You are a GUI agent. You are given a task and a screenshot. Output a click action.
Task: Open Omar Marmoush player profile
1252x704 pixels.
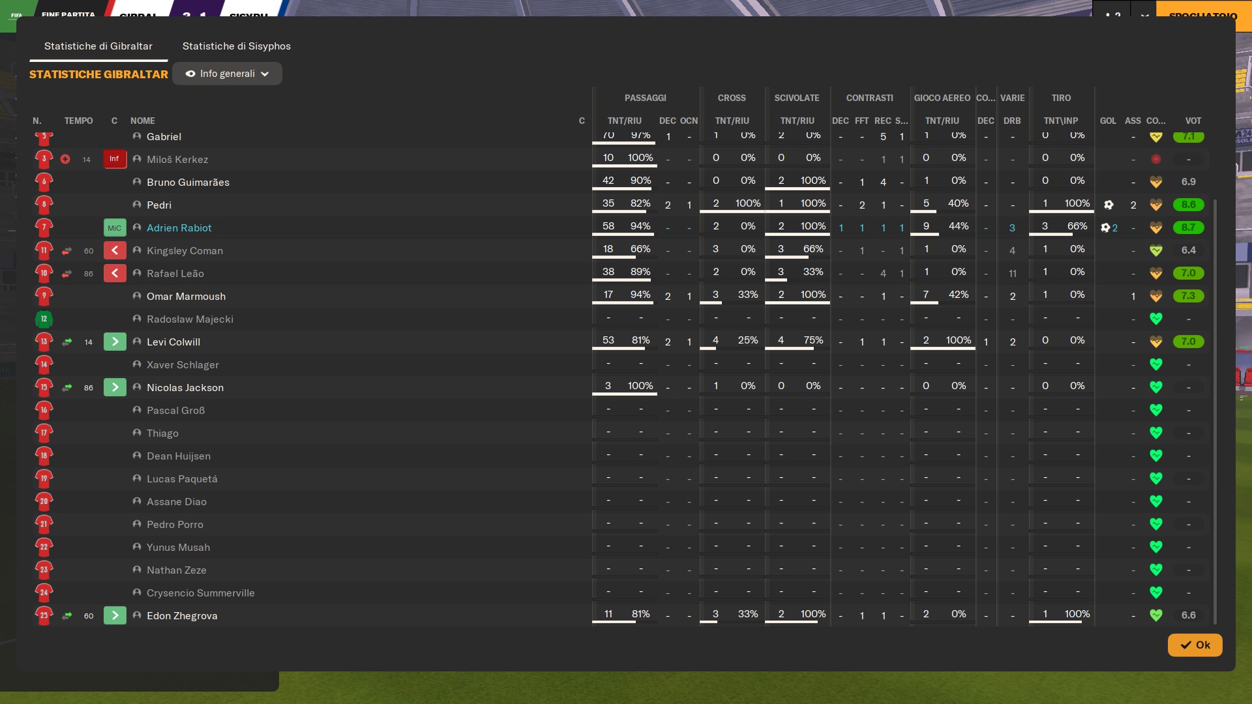coord(186,297)
